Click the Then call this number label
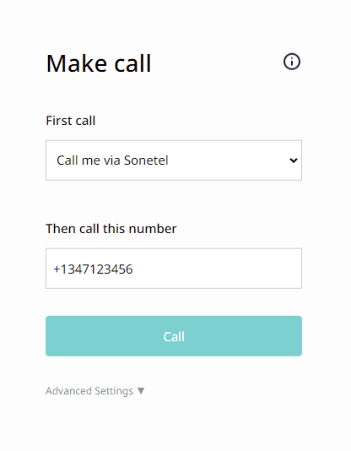The image size is (351, 451). [x=111, y=229]
